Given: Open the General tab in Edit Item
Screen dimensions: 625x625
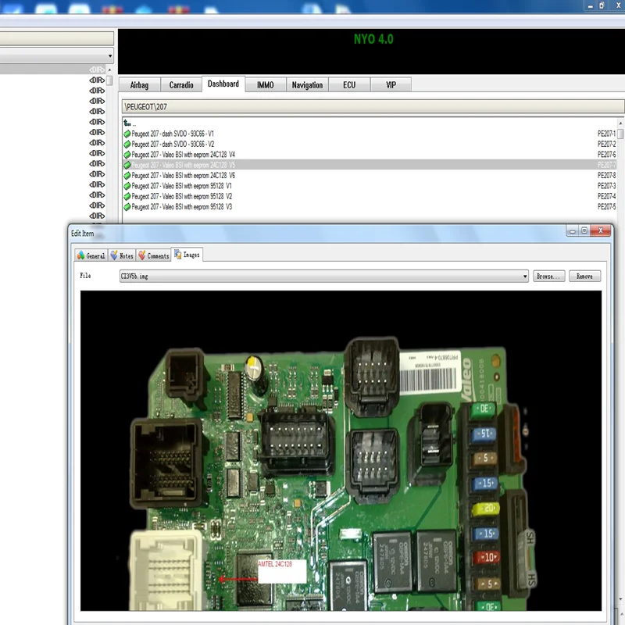Looking at the screenshot, I should [x=91, y=256].
